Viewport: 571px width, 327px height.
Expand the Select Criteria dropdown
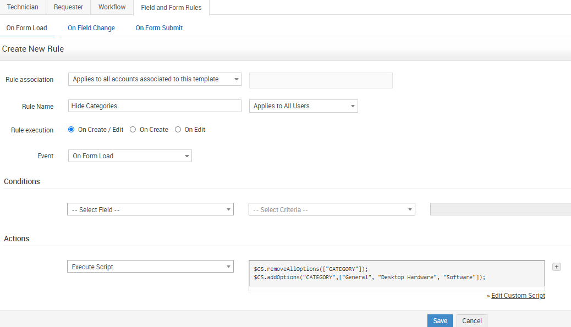point(332,209)
